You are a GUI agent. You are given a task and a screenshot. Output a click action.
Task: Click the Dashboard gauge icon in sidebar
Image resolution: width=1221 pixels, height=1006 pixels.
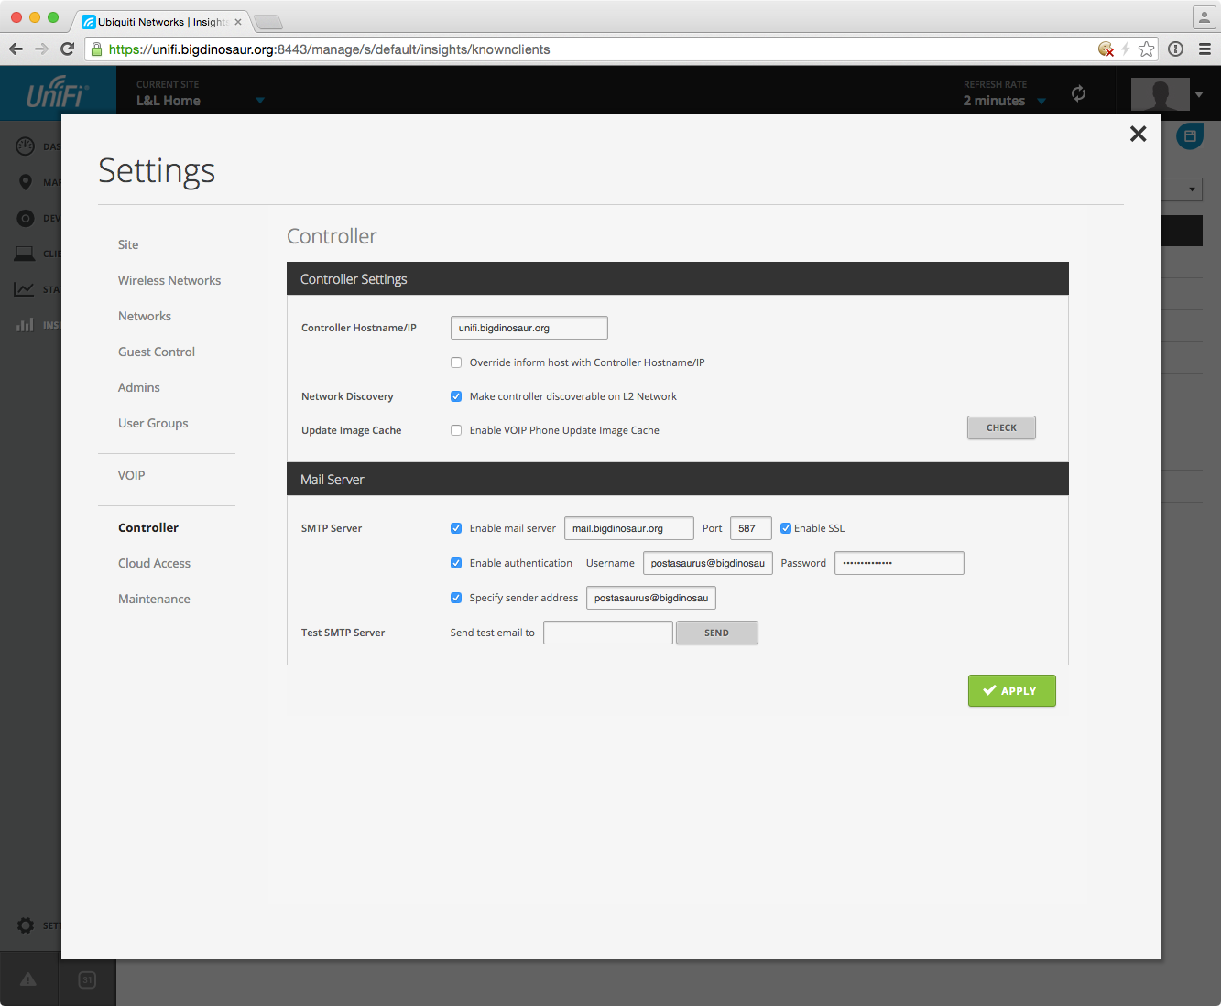click(x=26, y=146)
